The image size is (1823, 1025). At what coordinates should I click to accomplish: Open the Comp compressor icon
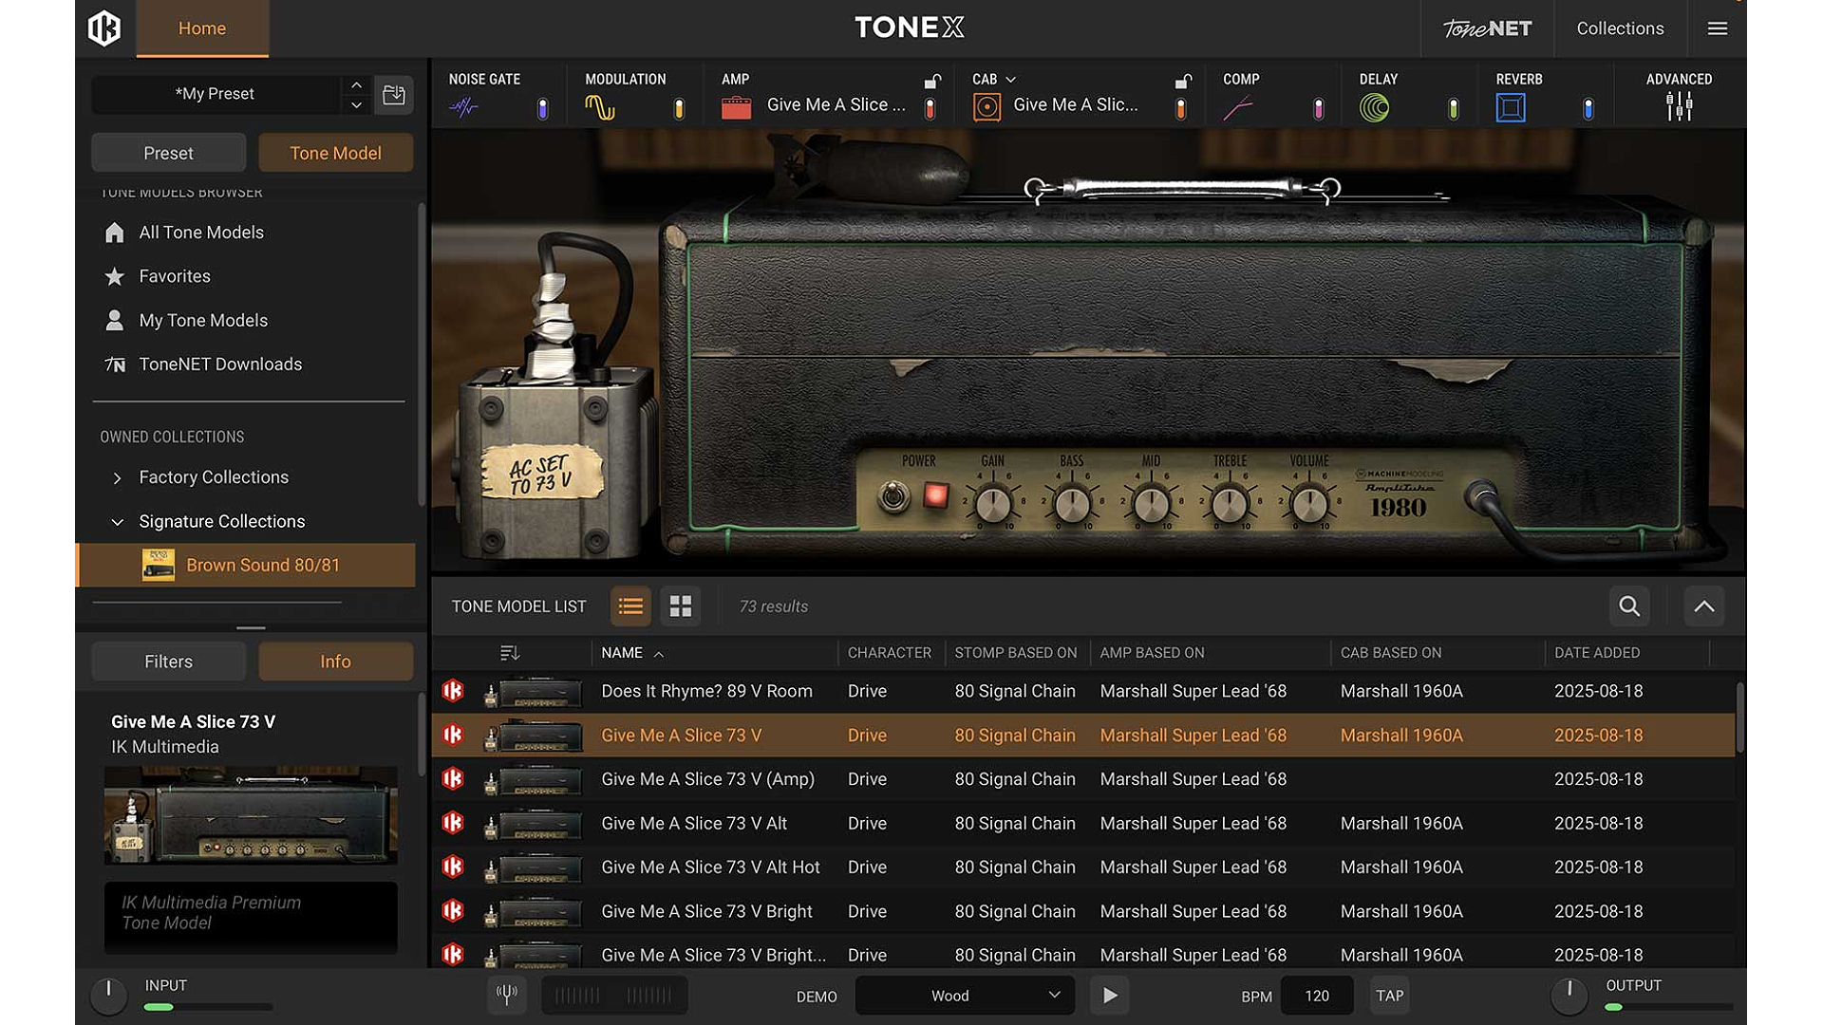tap(1238, 107)
